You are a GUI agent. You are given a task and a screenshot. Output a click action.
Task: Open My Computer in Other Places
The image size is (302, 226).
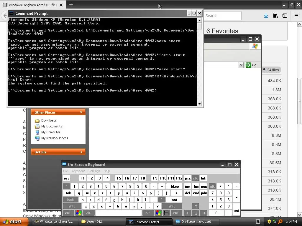tap(51, 132)
